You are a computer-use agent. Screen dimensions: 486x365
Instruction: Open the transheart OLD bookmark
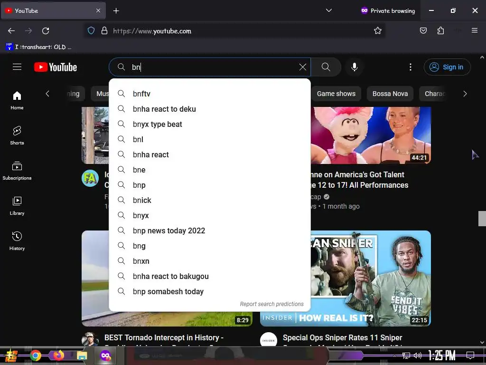[39, 47]
